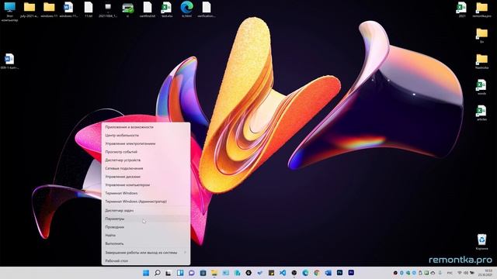Launch Adobe Premiere Pro from taskbar
Viewport: 497px width, 279px height.
coord(351,272)
